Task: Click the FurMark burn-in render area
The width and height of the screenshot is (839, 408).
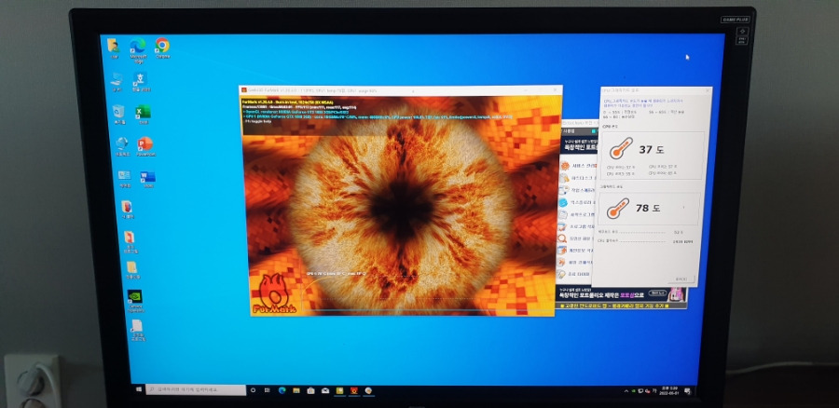Action: pyautogui.click(x=401, y=209)
